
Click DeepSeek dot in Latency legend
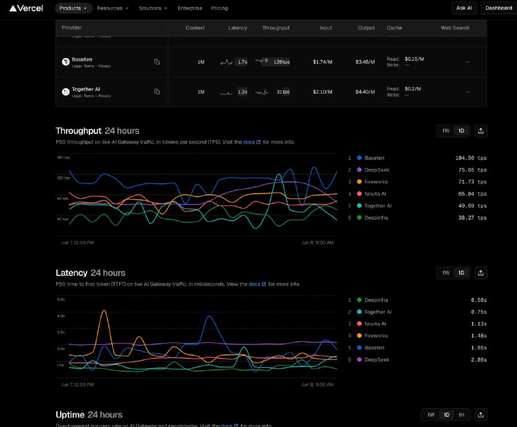pos(359,359)
